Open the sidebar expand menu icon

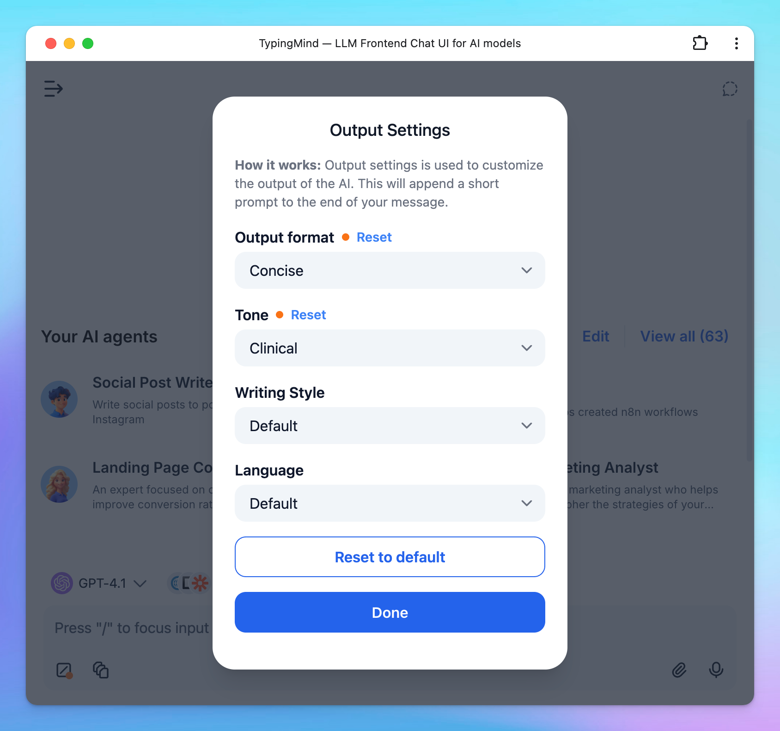tap(53, 89)
